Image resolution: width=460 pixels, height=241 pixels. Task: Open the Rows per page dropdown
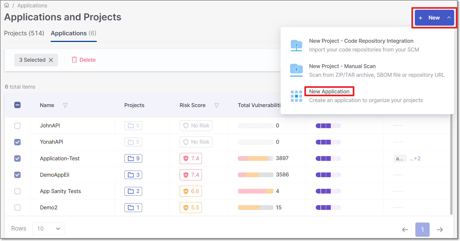48,228
